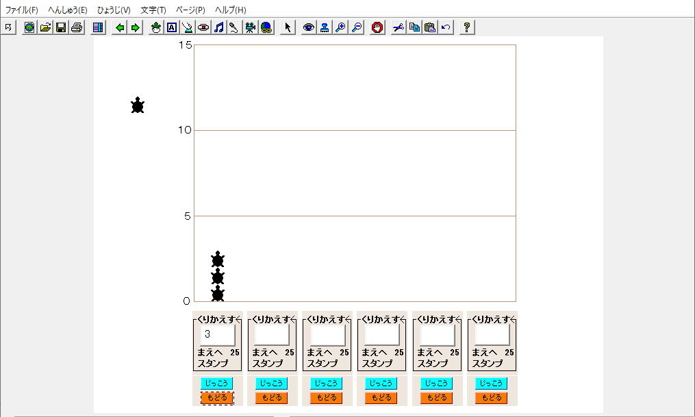Select the arrow pointer tool

(x=288, y=27)
